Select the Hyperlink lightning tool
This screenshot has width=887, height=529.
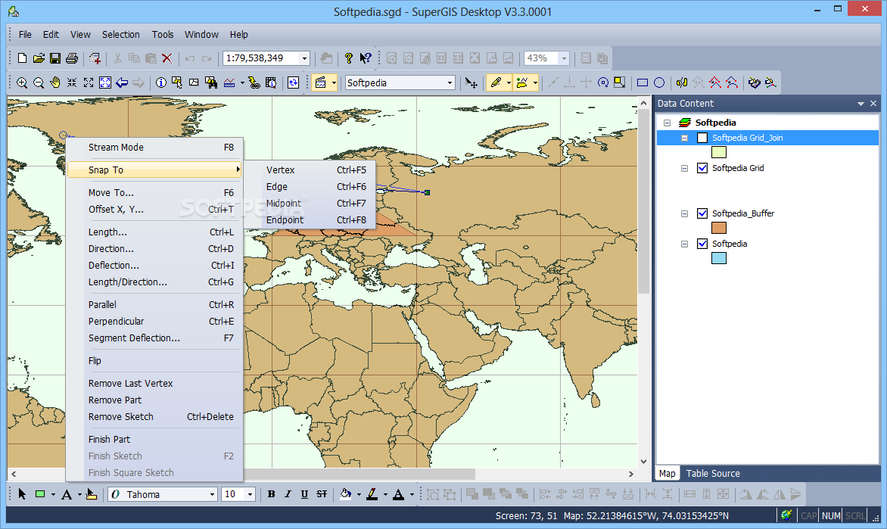pos(254,82)
